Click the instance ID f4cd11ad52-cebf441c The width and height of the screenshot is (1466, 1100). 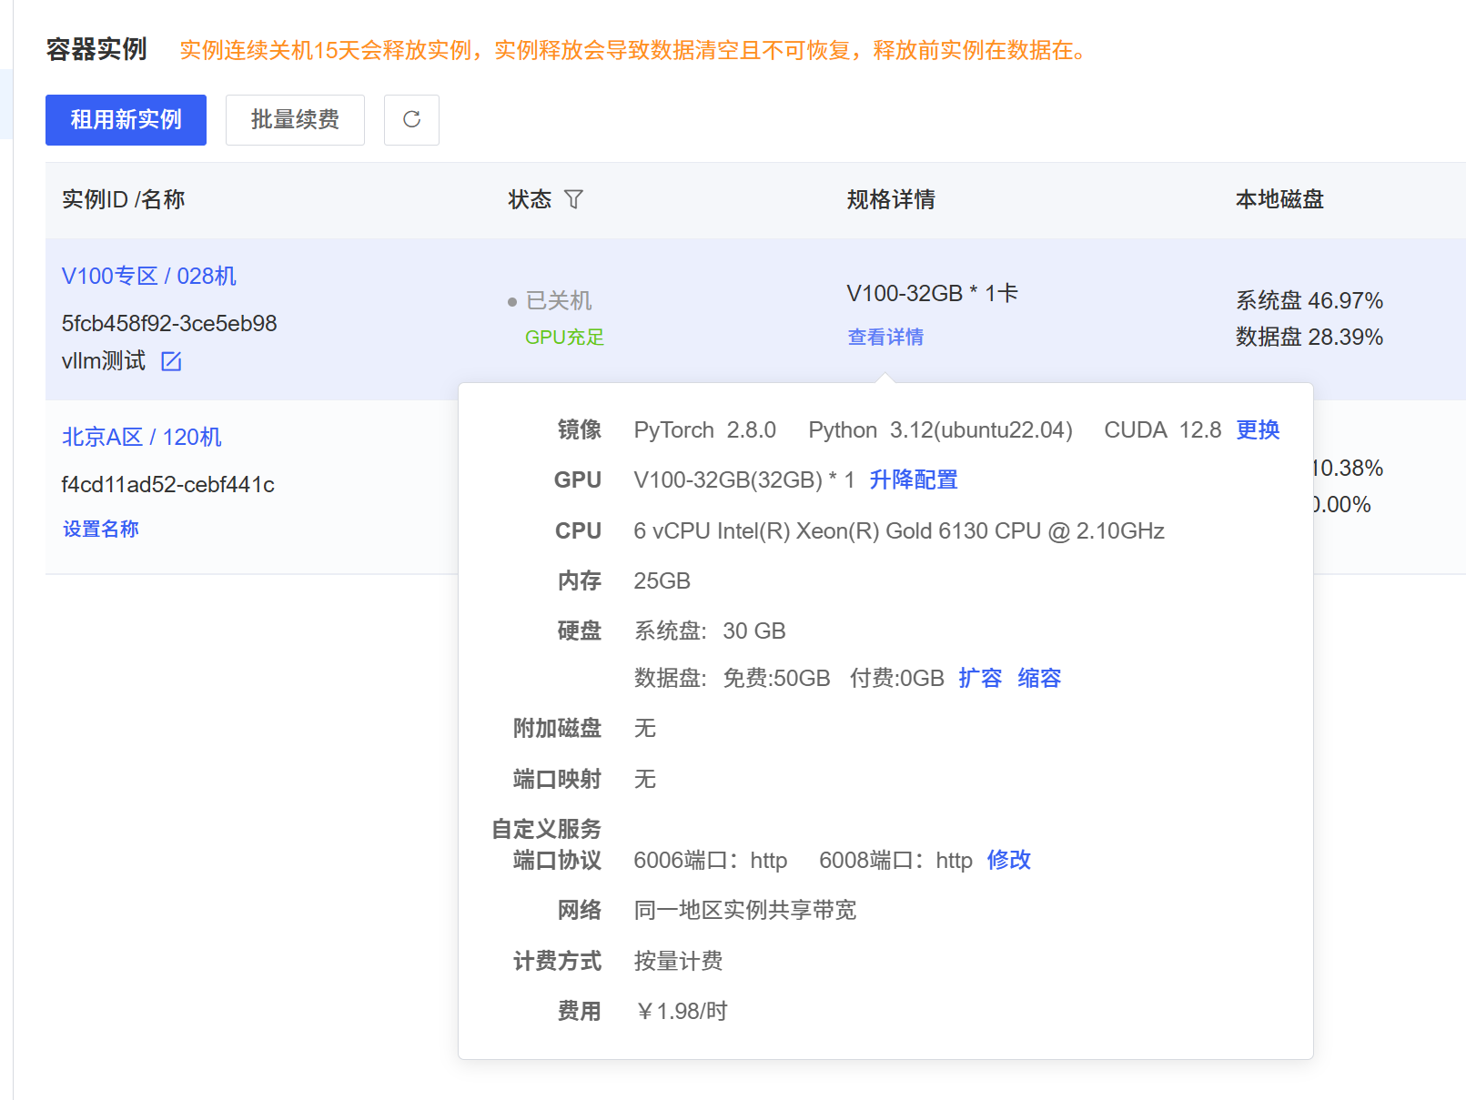168,484
